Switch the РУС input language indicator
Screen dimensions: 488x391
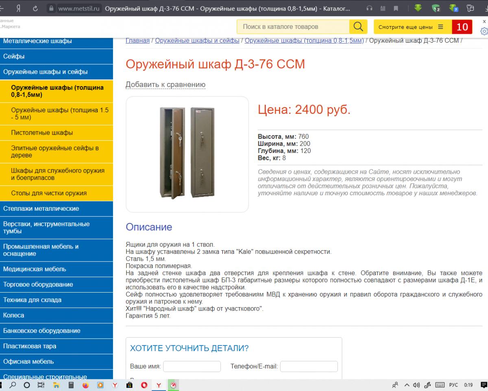pyautogui.click(x=453, y=385)
